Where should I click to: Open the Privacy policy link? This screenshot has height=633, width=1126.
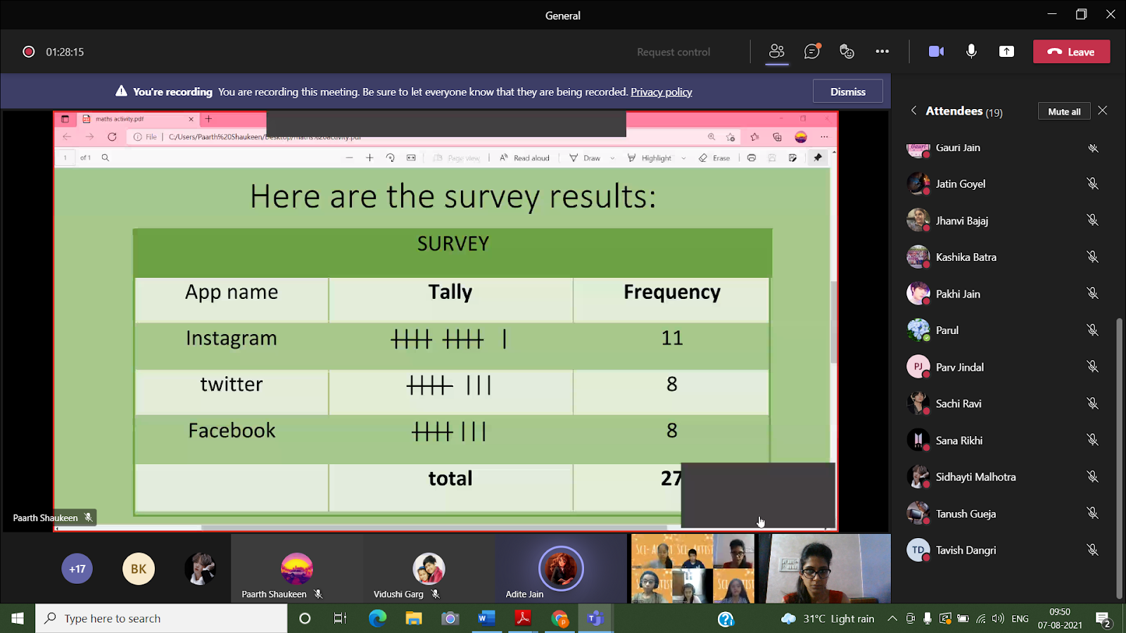[662, 92]
